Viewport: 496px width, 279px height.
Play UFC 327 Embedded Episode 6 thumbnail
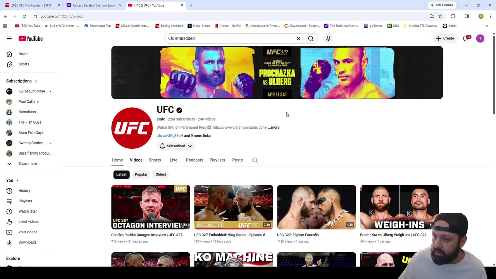pos(234,207)
